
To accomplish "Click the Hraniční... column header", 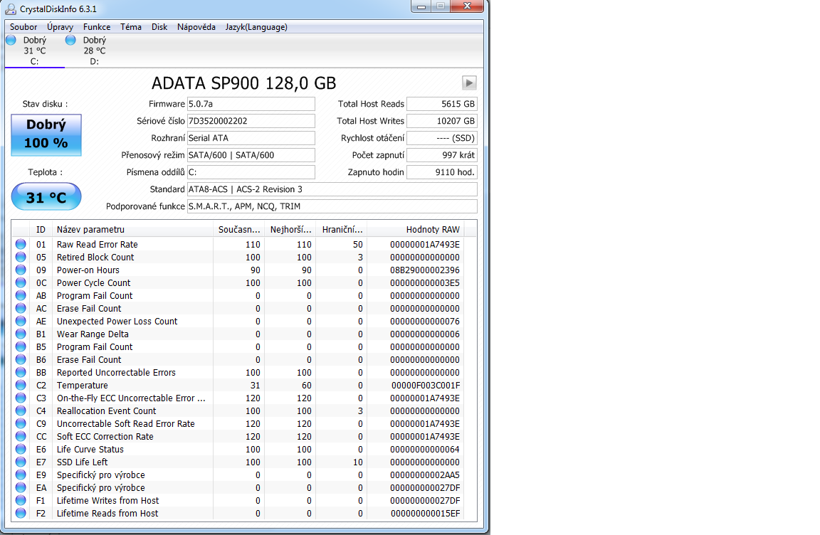I will click(342, 229).
